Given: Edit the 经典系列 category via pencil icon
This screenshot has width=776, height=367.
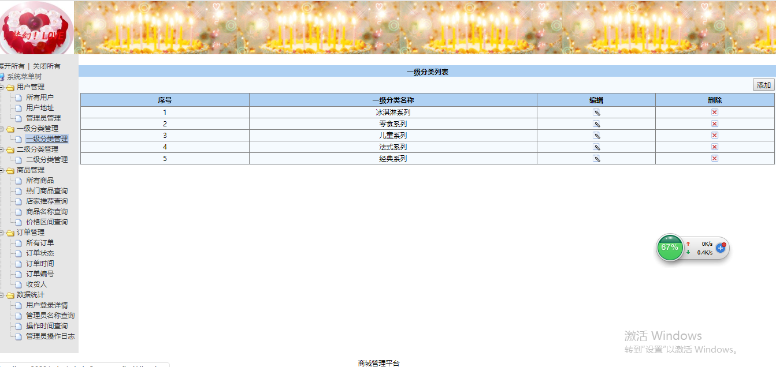Looking at the screenshot, I should pyautogui.click(x=596, y=159).
